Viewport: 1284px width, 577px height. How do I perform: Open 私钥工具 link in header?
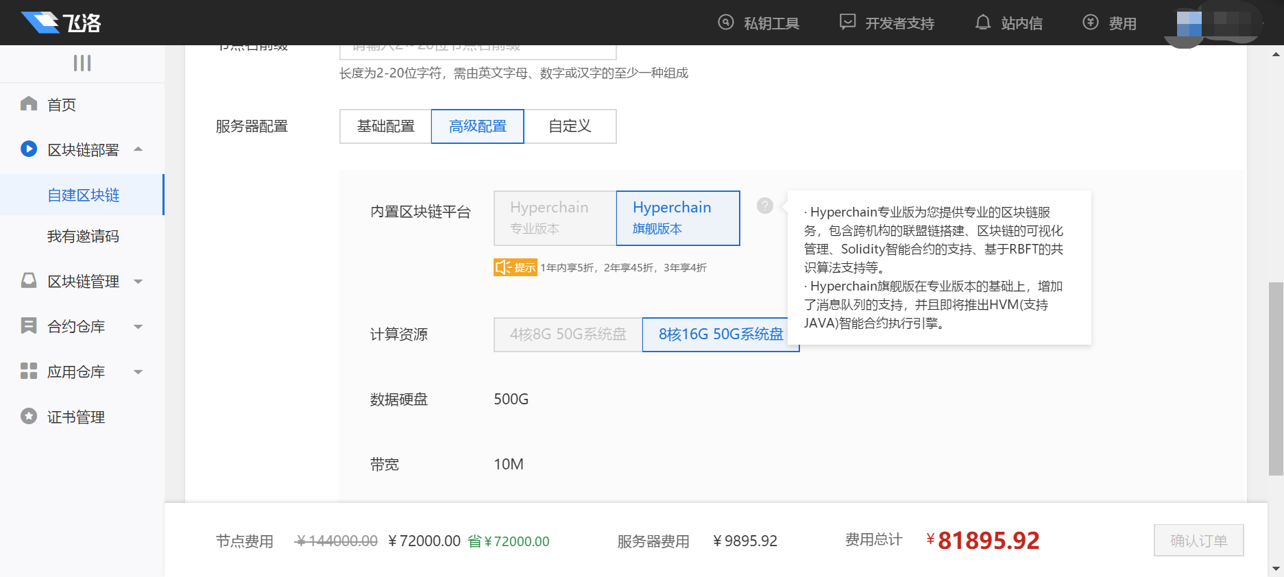coord(772,23)
